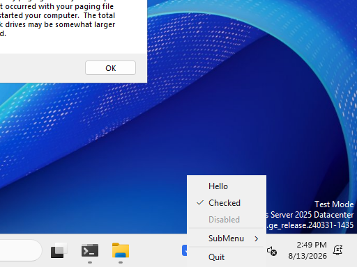Viewport: 357px width, 267px height.
Task: Click the muted speaker tray icon
Action: point(272,251)
